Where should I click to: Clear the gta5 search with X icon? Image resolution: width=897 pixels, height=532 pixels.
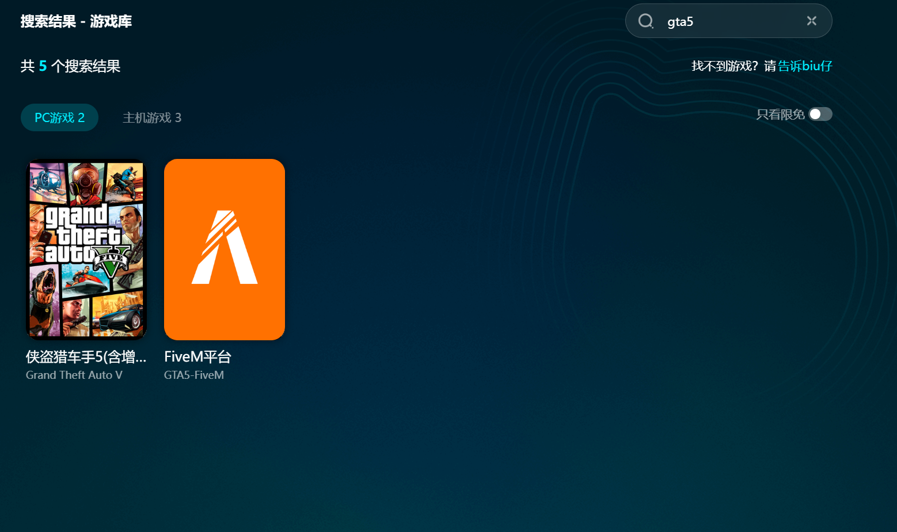(x=811, y=21)
